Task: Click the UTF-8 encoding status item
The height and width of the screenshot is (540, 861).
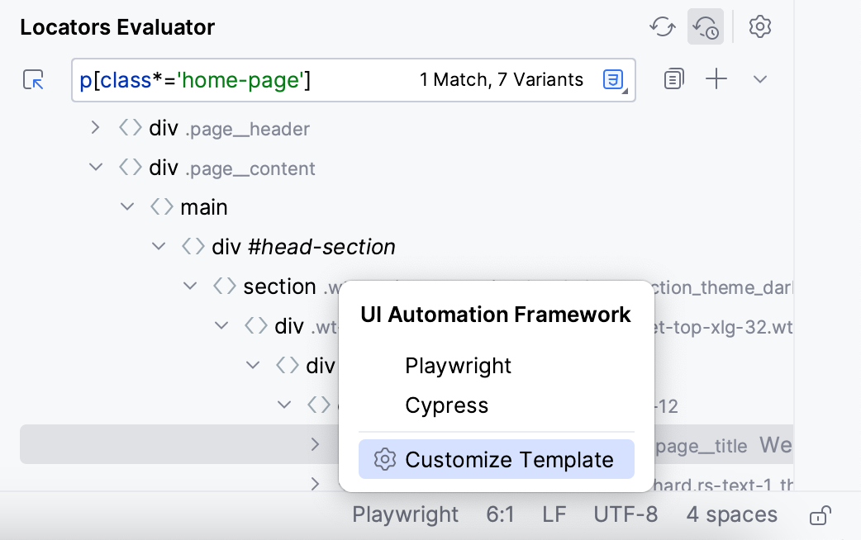Action: pyautogui.click(x=626, y=514)
